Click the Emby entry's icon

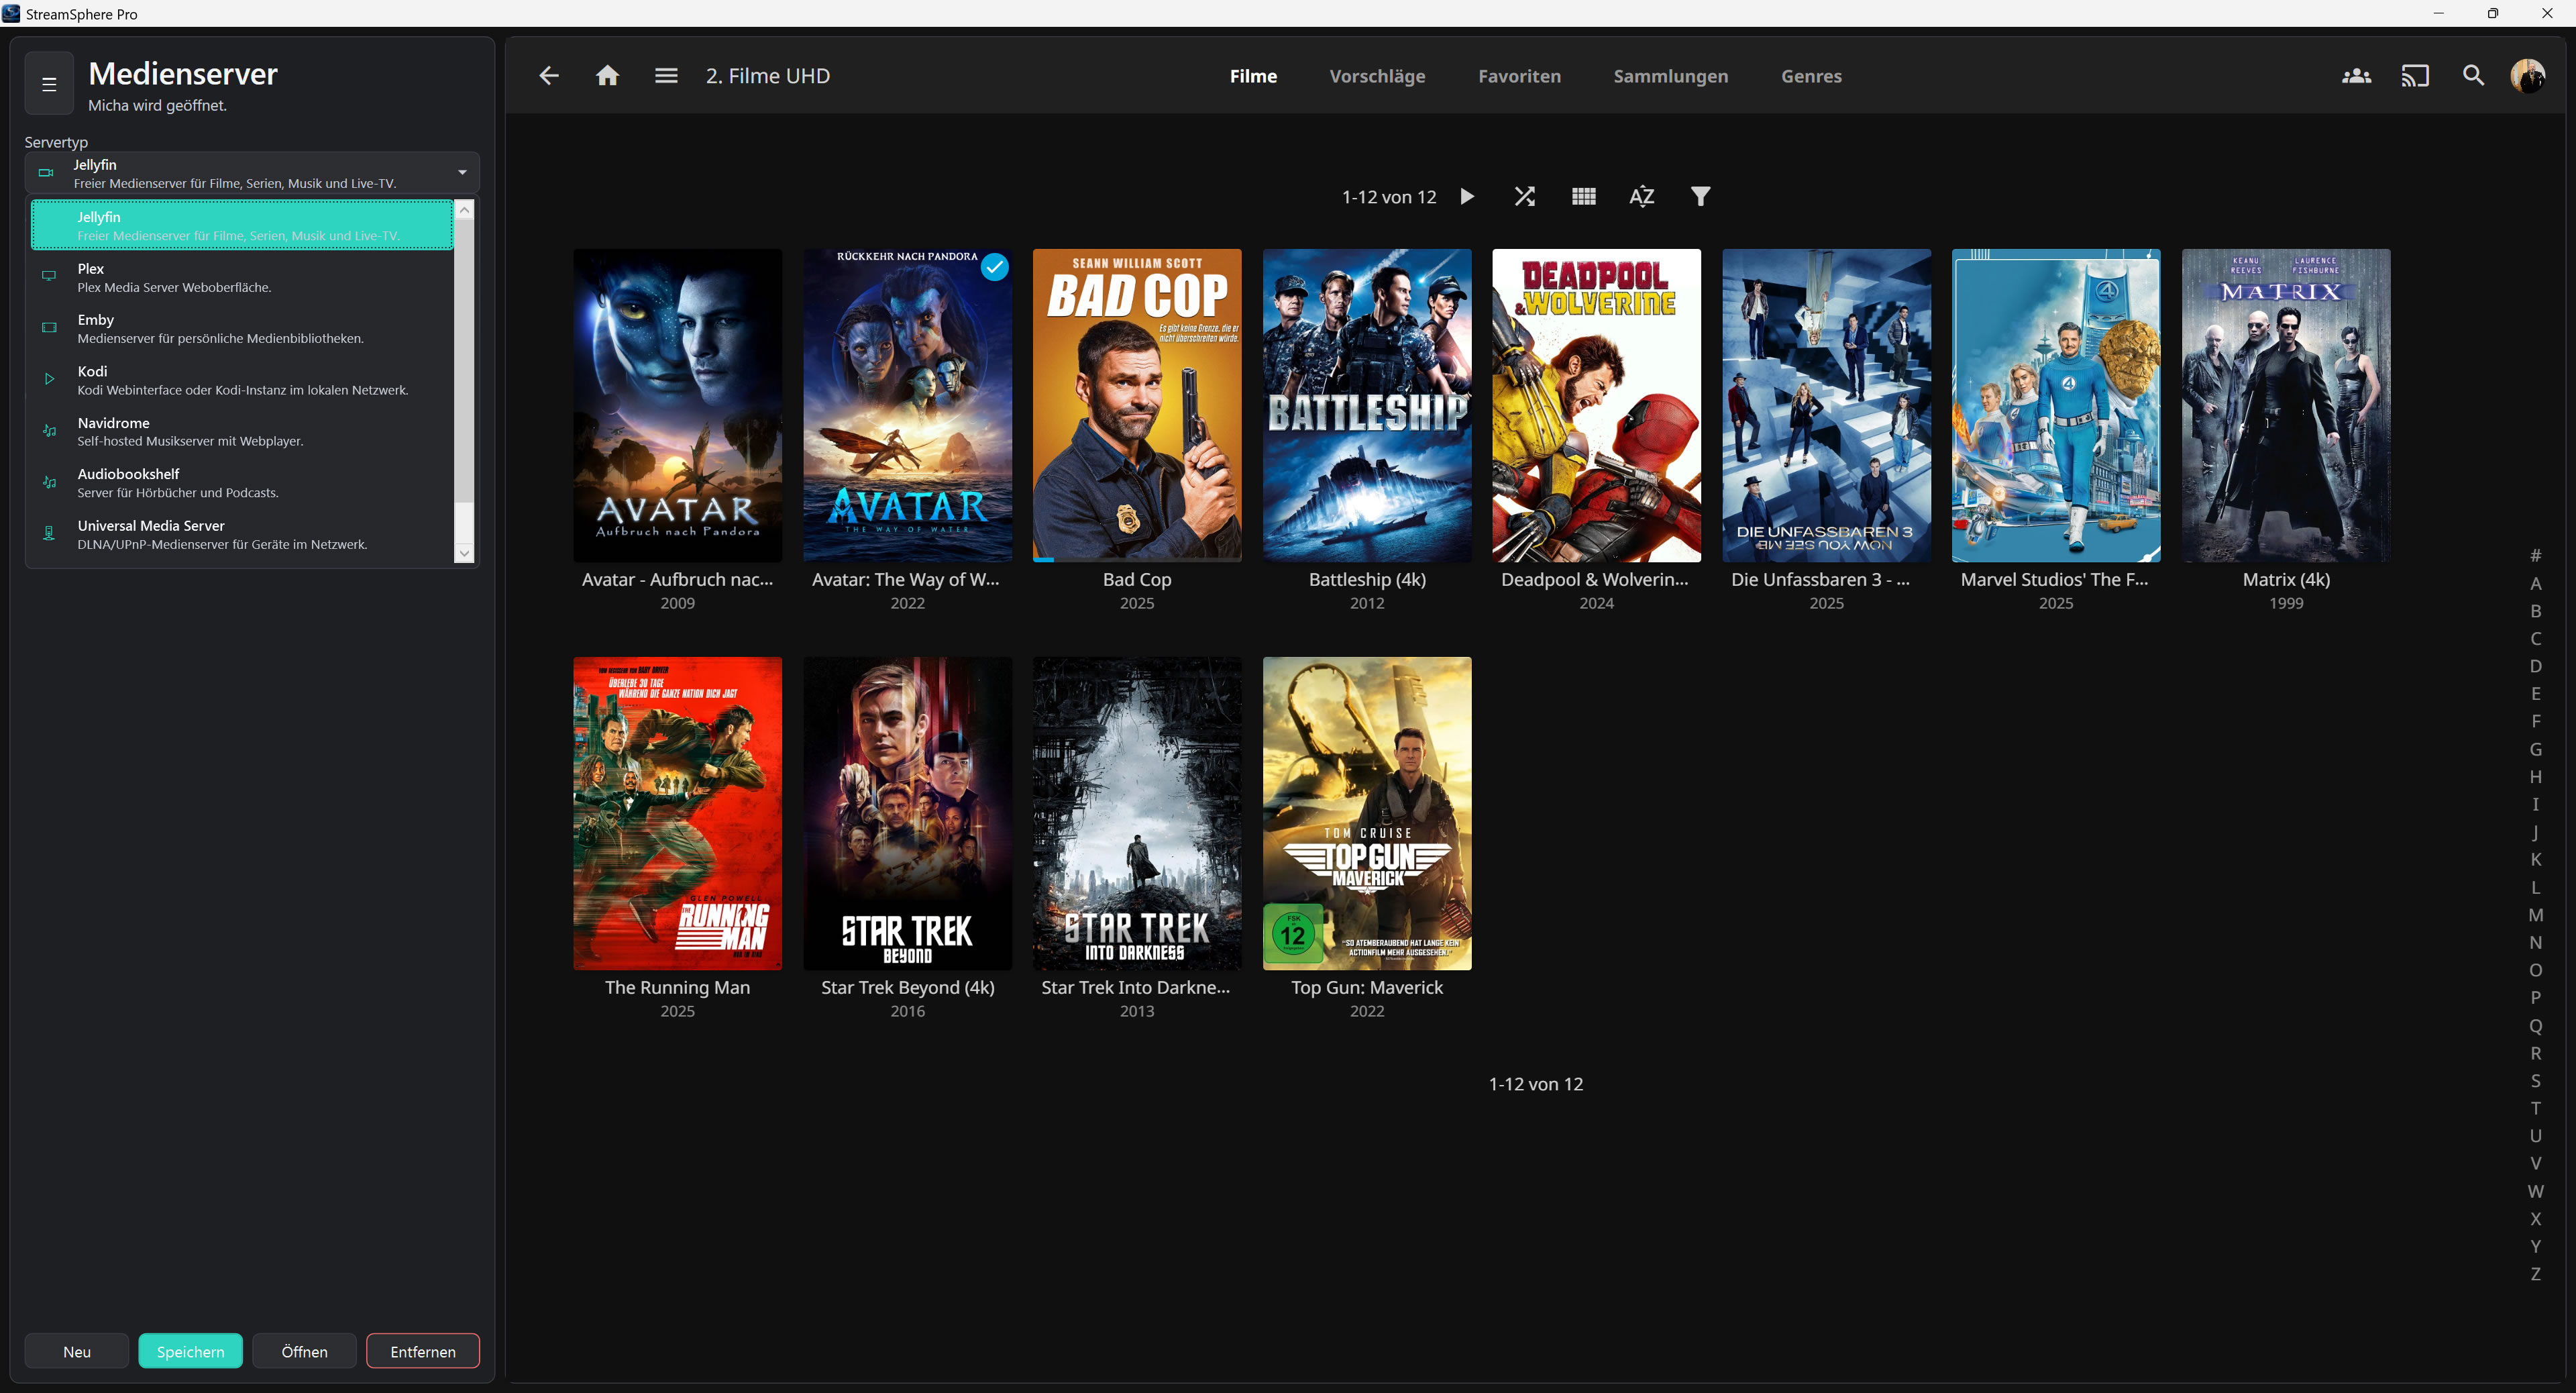pos(49,328)
